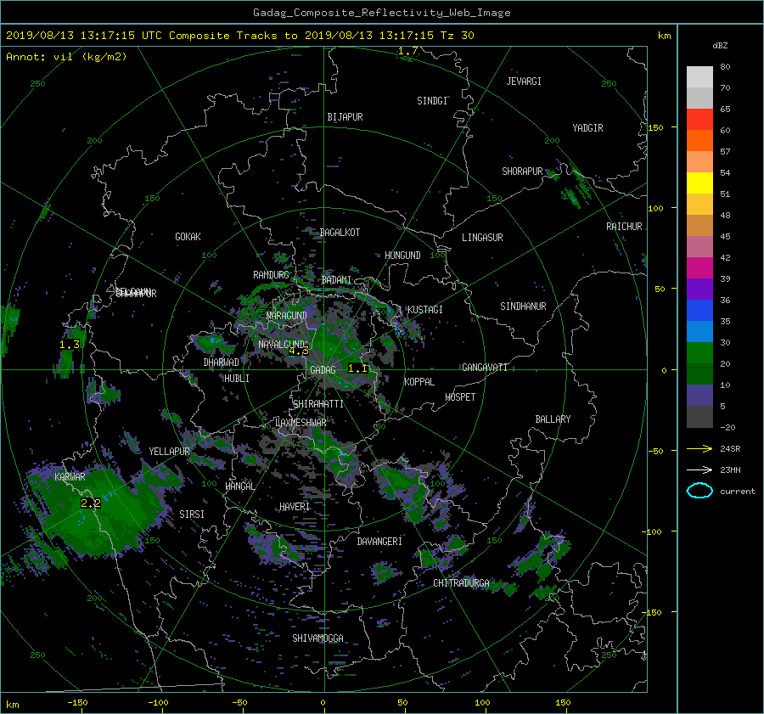
Task: Click the HUBLI city label
Action: (236, 379)
